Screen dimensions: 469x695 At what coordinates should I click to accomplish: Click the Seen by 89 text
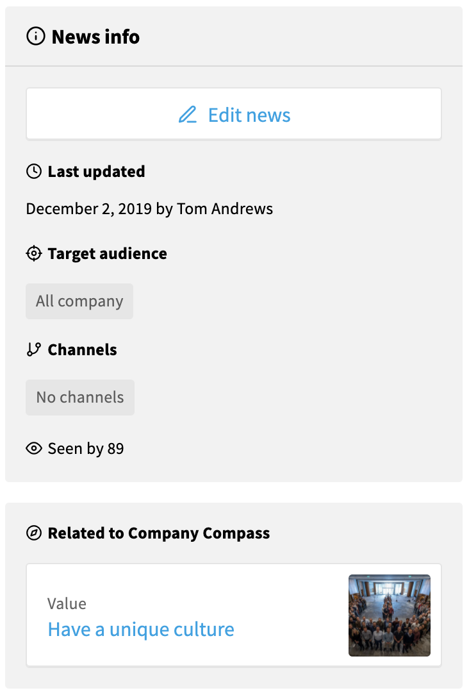tap(86, 448)
